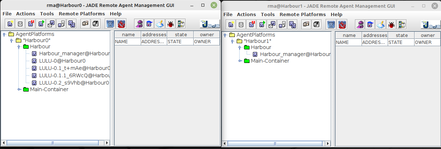Click Send Message icon in Harbour0 toolbar
This screenshot has height=149, width=441.
[x=51, y=24]
